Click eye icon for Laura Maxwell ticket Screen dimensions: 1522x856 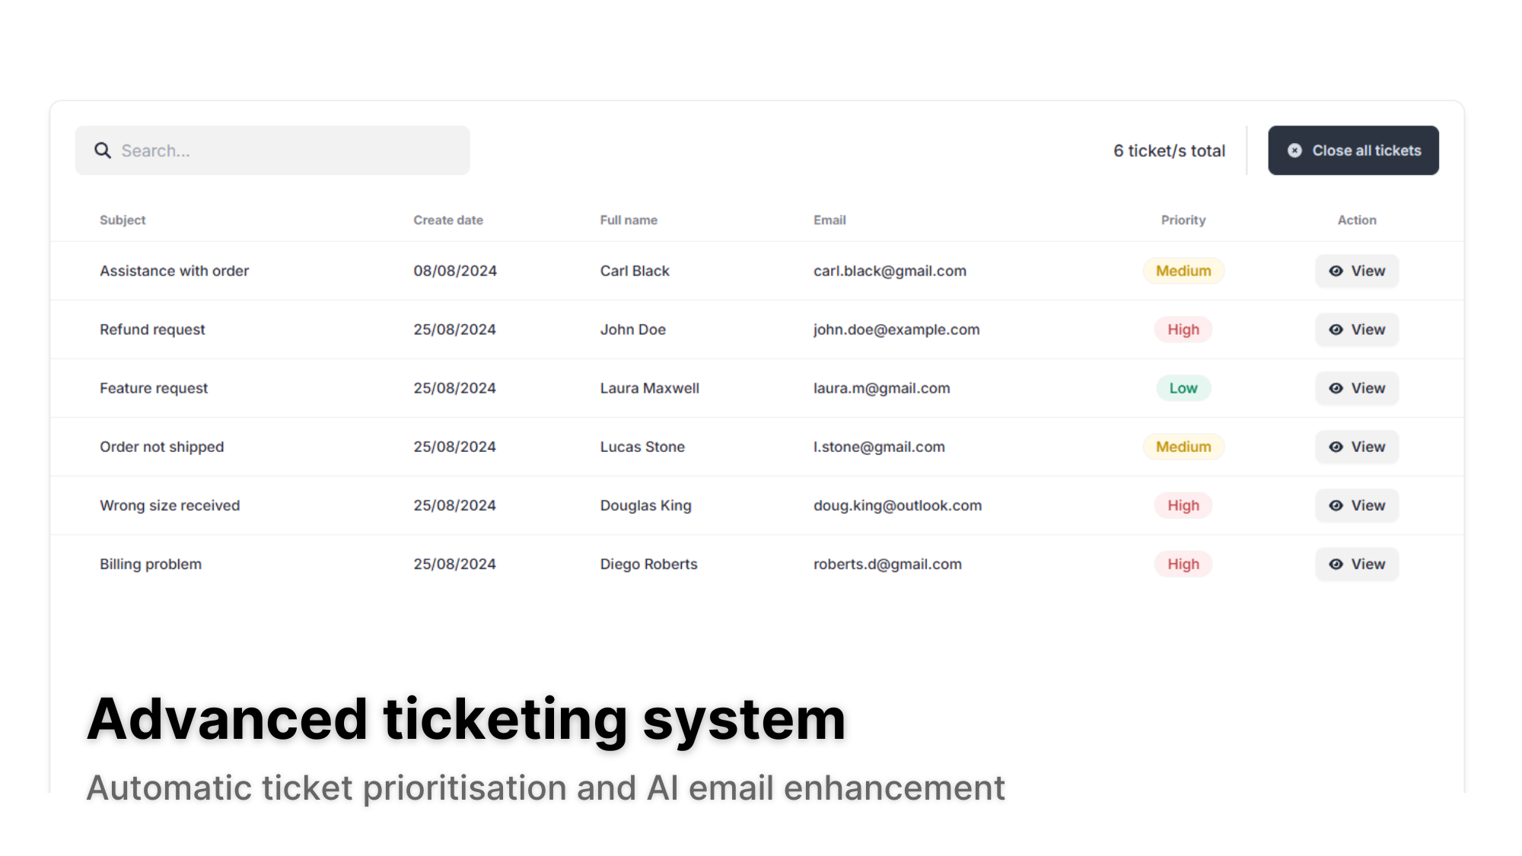click(x=1336, y=388)
